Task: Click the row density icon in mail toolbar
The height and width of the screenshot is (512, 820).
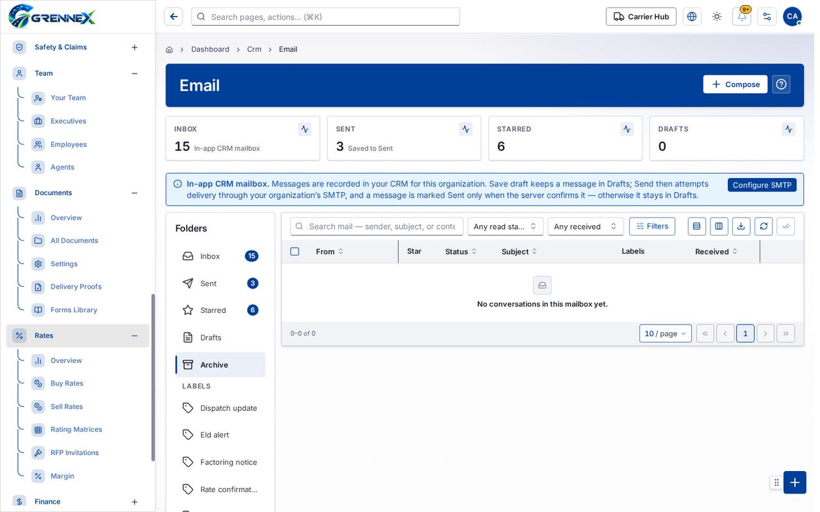Action: 697,227
